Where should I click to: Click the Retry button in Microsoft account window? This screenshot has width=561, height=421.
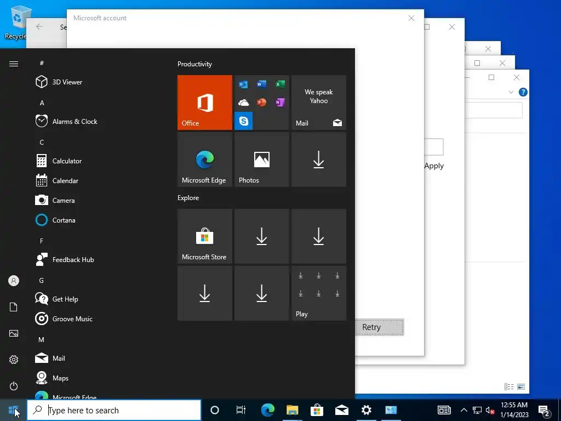(380, 327)
